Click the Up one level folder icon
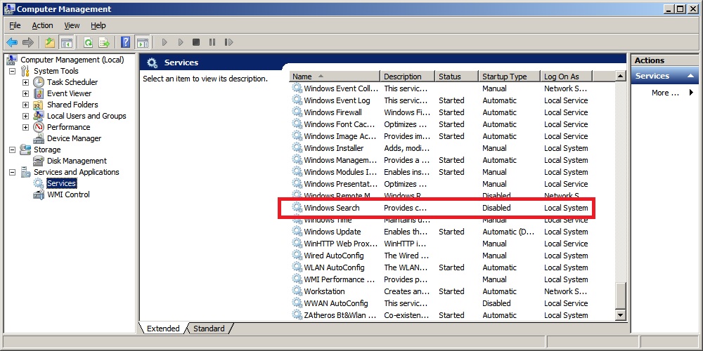The width and height of the screenshot is (703, 351). coord(50,42)
